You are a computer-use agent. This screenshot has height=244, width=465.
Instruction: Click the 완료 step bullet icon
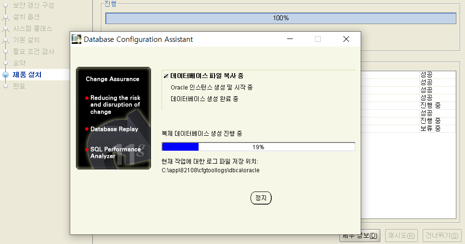5,86
